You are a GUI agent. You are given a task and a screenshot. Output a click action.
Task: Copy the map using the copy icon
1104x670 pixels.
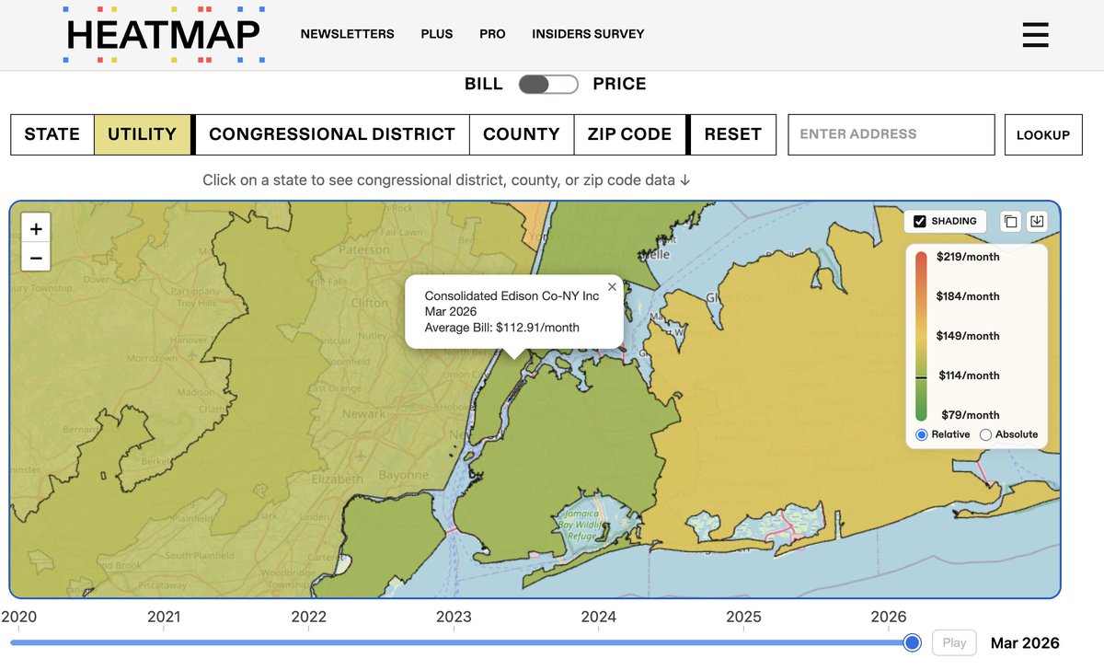click(x=1010, y=221)
